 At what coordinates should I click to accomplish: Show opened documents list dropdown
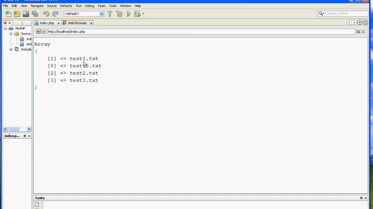click(360, 23)
